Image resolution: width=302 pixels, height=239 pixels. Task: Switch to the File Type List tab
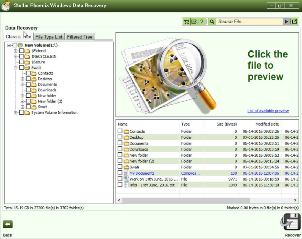point(49,37)
